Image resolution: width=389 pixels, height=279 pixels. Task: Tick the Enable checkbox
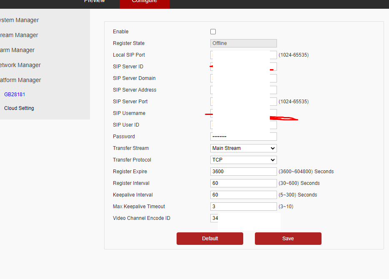(x=213, y=32)
